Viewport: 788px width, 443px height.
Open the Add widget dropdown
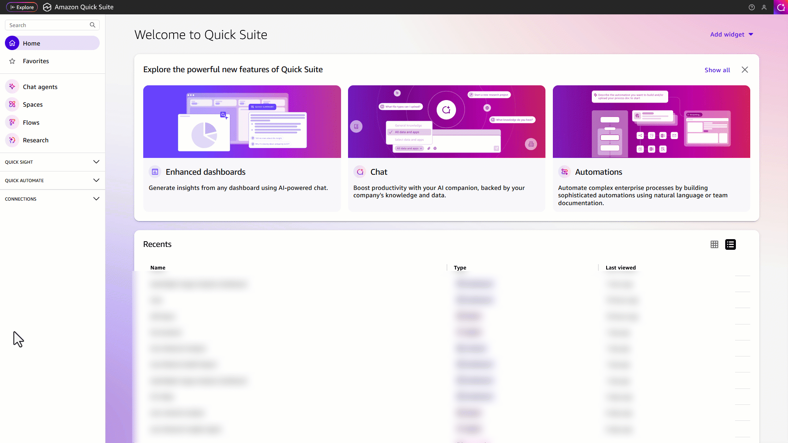731,34
